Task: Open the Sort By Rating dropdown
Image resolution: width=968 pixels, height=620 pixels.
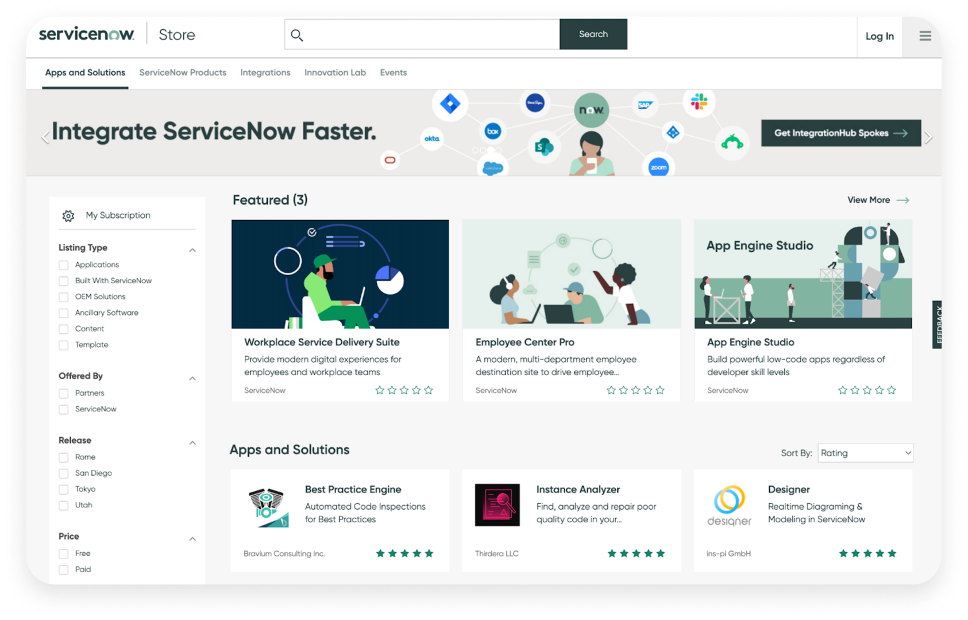Action: pos(865,453)
